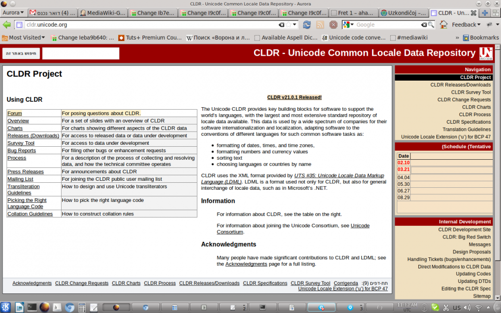Image resolution: width=501 pixels, height=313 pixels.
Task: Click the site identity icon in the URL bar
Action: pyautogui.click(x=19, y=25)
